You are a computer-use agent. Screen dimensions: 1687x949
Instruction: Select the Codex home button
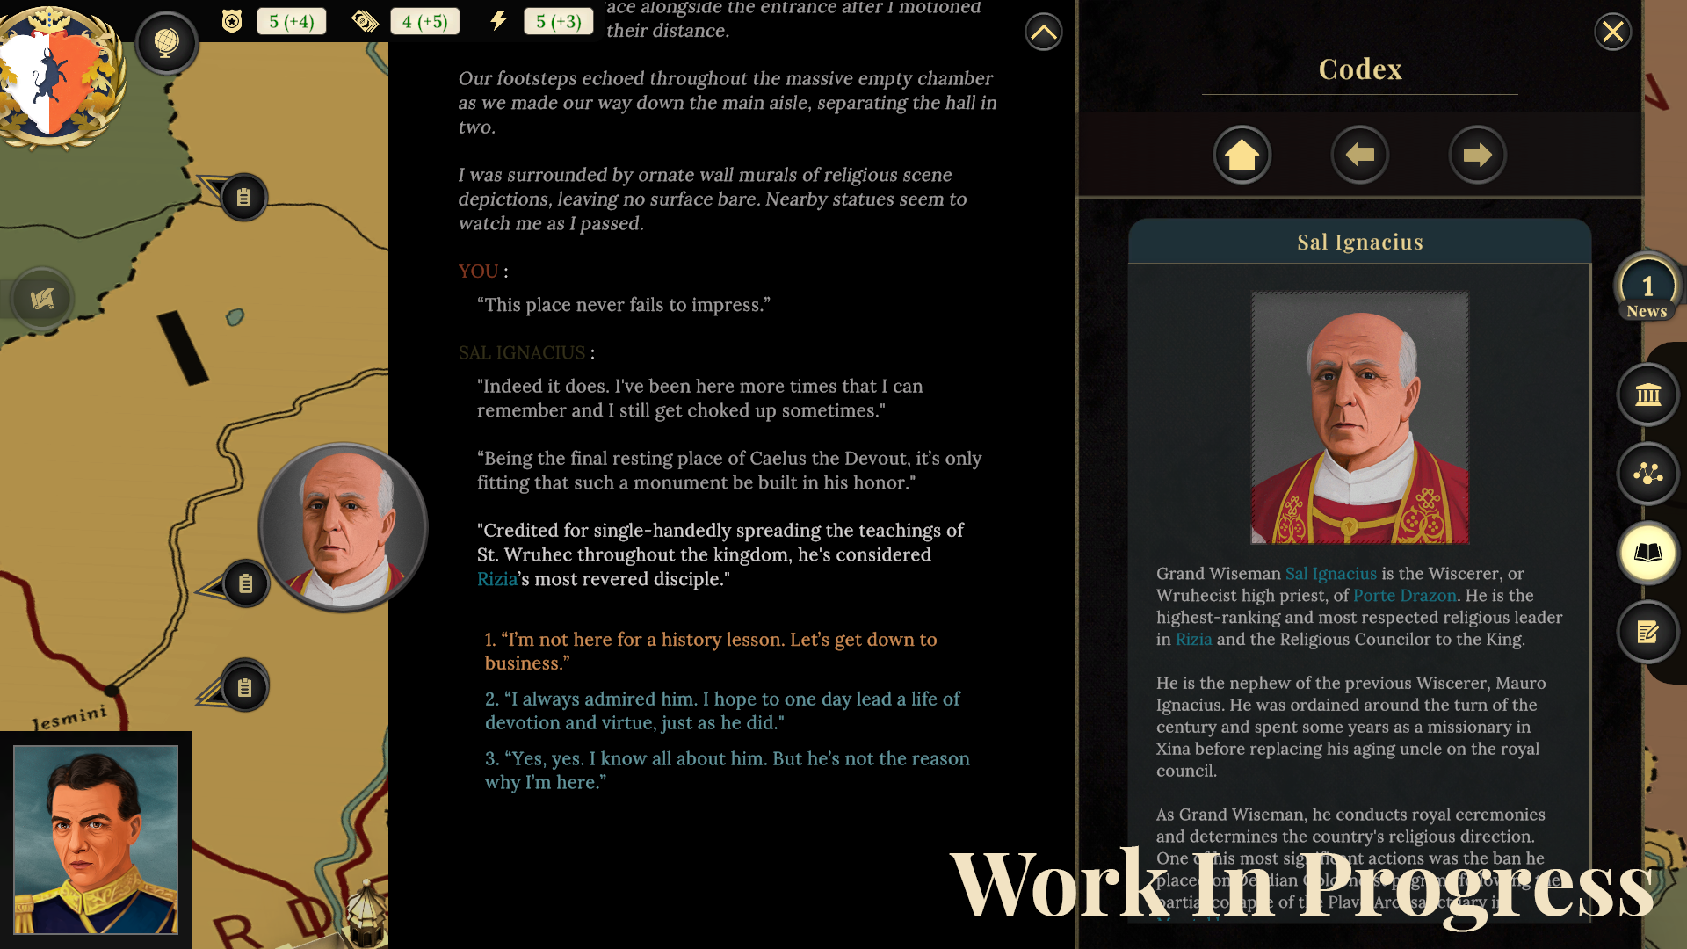[x=1242, y=154]
